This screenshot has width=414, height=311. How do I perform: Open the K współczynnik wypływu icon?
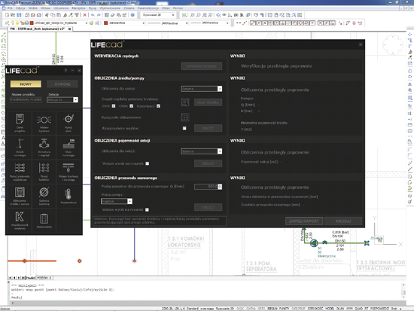click(x=20, y=220)
